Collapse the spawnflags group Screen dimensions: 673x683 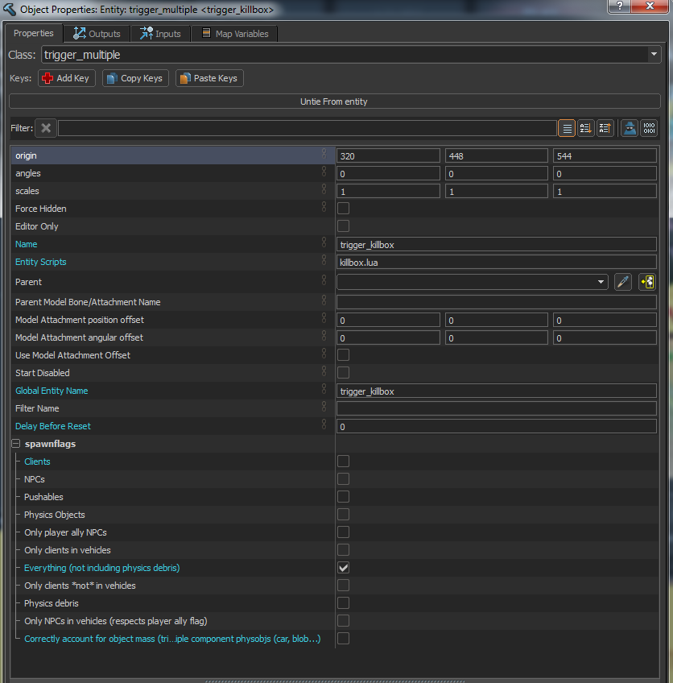point(15,444)
